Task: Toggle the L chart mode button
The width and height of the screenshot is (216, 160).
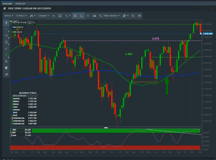Action: (x=82, y=16)
